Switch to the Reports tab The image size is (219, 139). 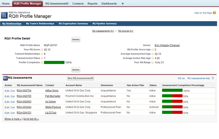tap(93, 4)
